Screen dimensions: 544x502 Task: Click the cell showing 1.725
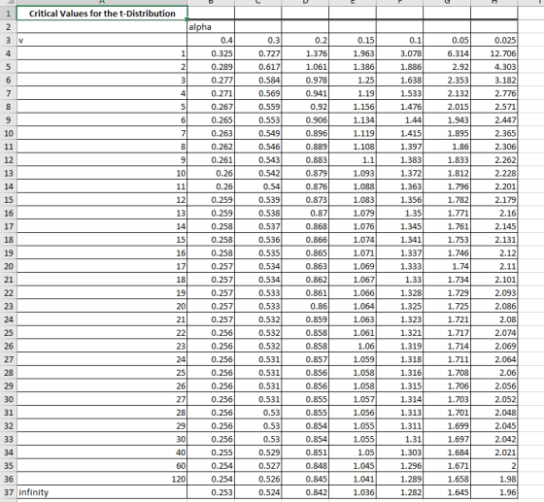point(447,306)
